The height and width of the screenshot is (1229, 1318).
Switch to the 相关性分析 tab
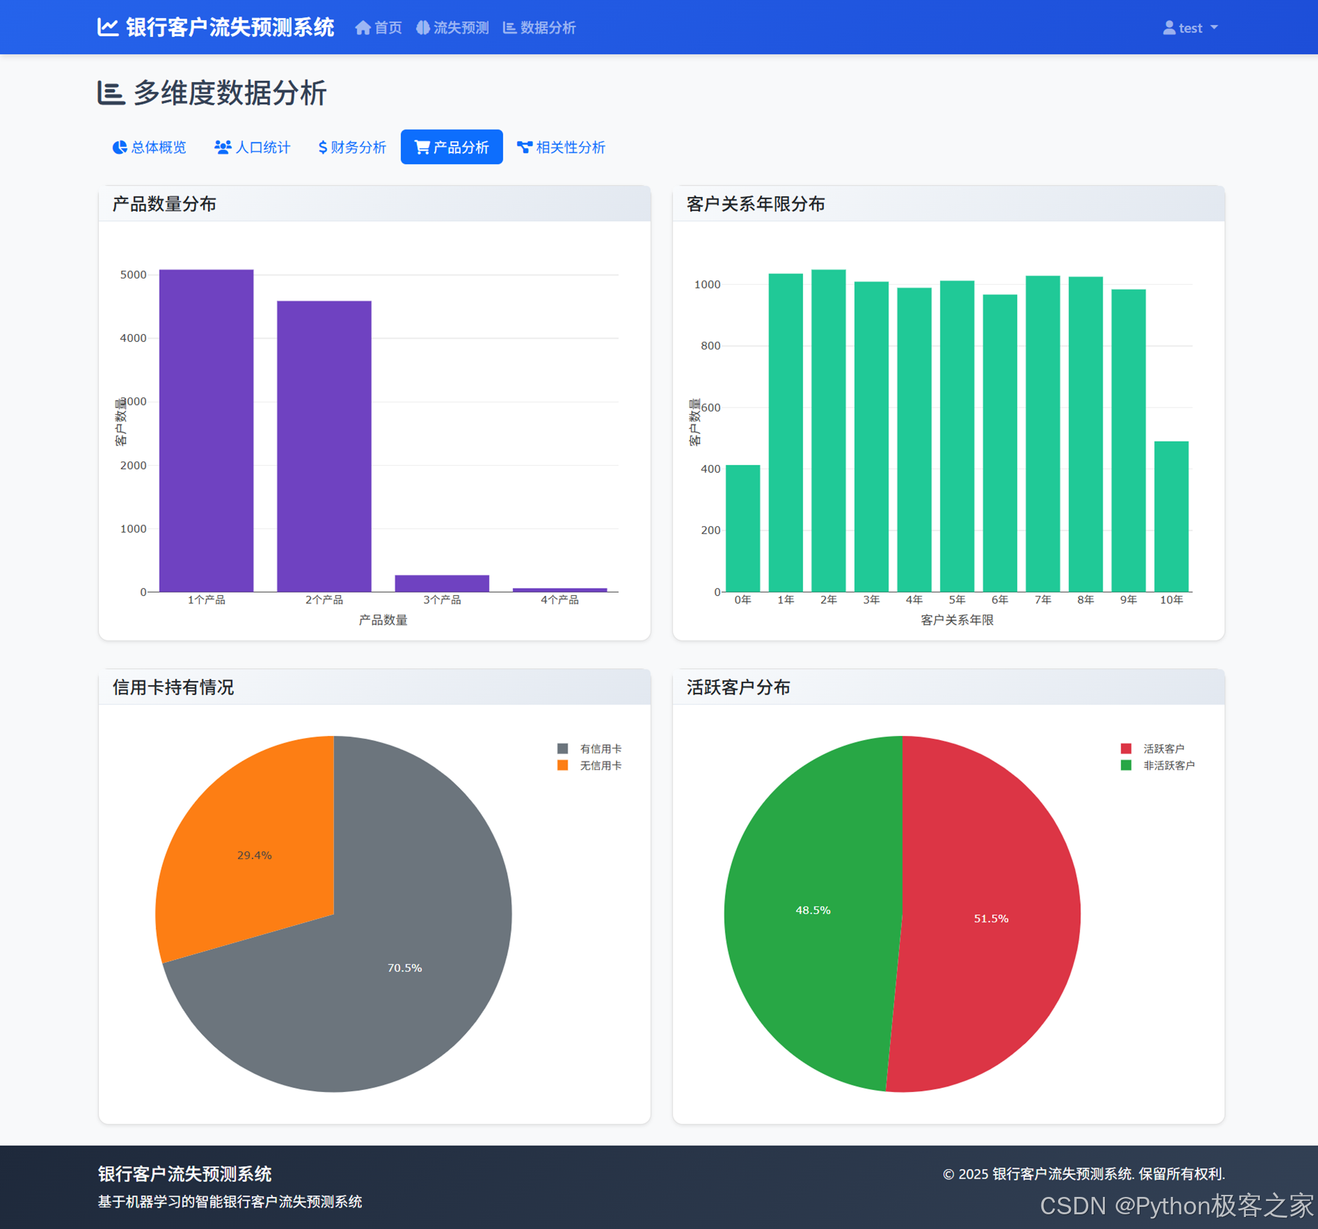(561, 148)
